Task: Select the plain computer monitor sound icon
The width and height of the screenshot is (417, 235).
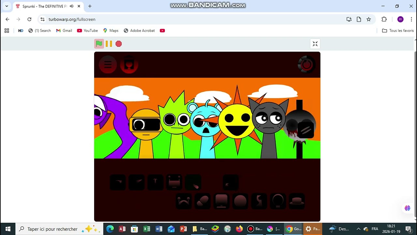Action: [222, 201]
